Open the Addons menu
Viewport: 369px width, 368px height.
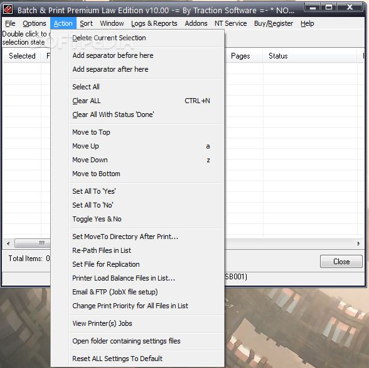(x=196, y=23)
